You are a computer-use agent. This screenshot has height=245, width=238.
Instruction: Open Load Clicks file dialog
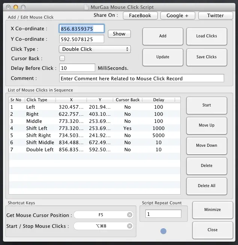(x=207, y=36)
